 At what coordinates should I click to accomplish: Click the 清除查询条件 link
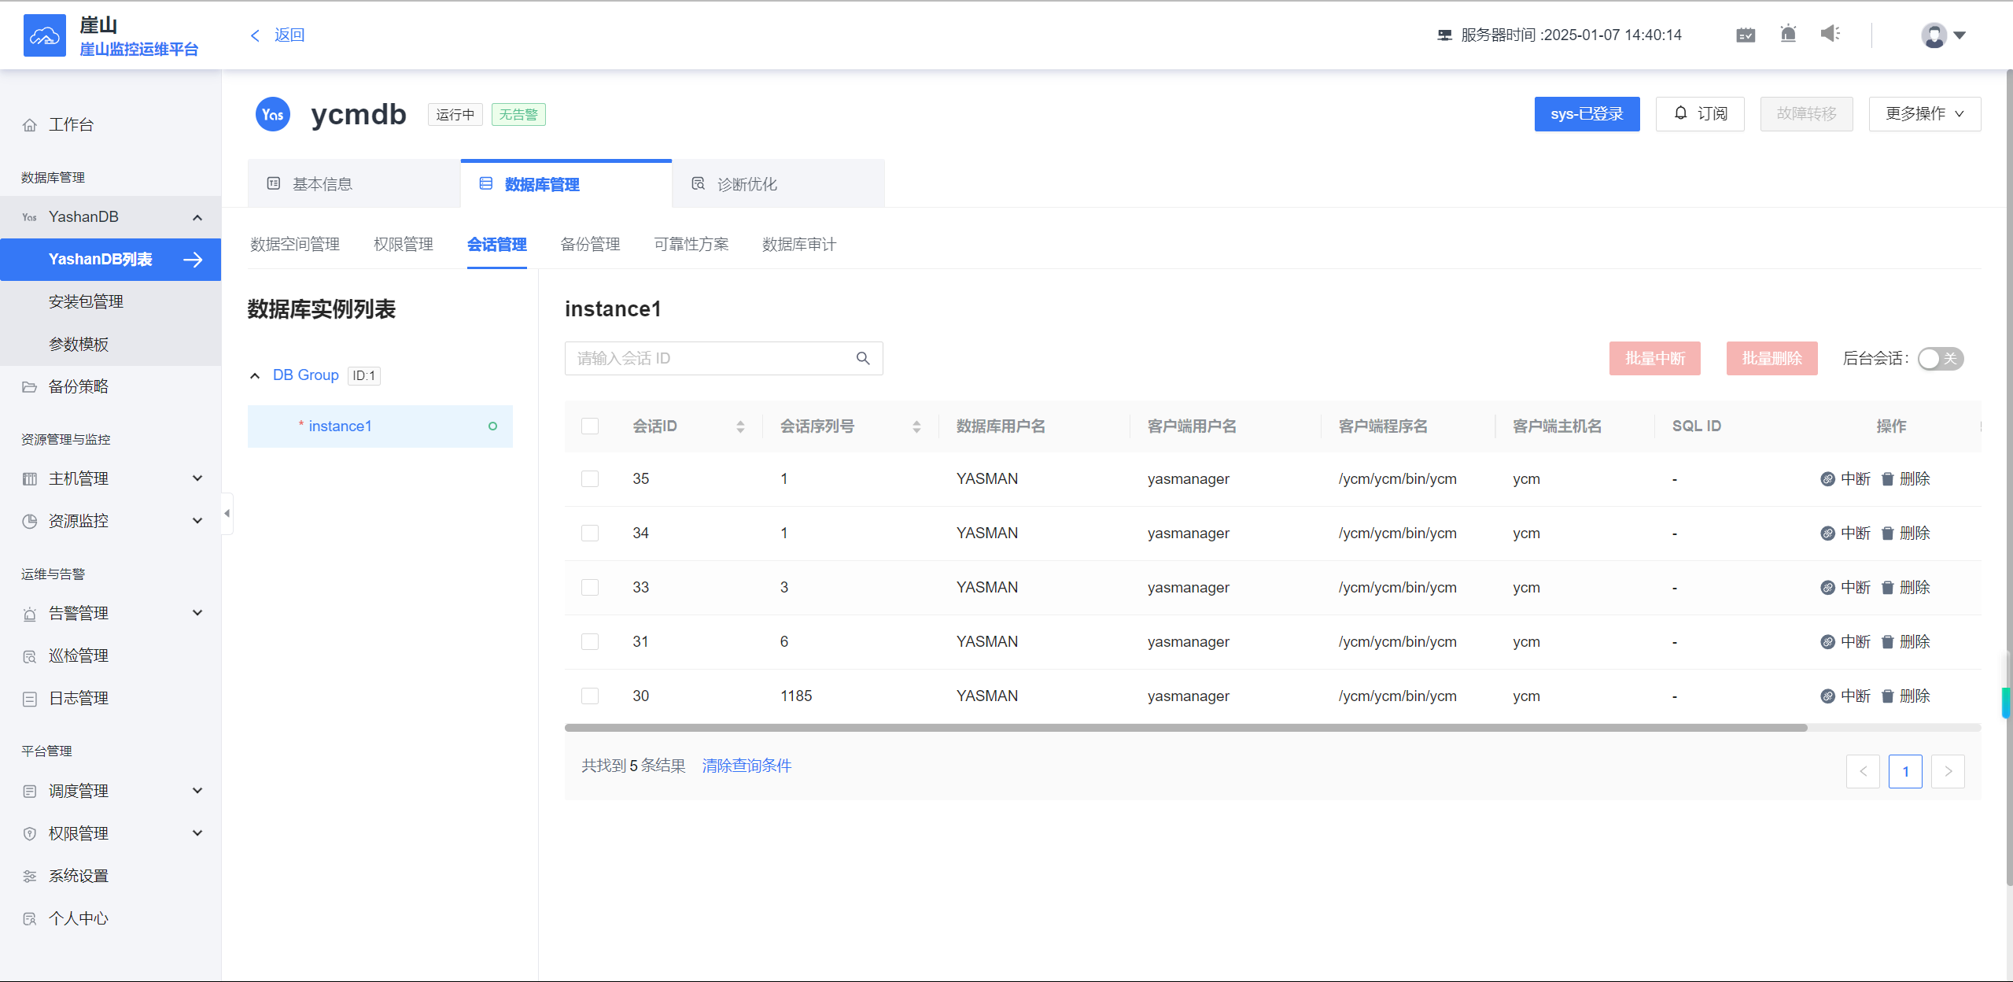point(747,766)
